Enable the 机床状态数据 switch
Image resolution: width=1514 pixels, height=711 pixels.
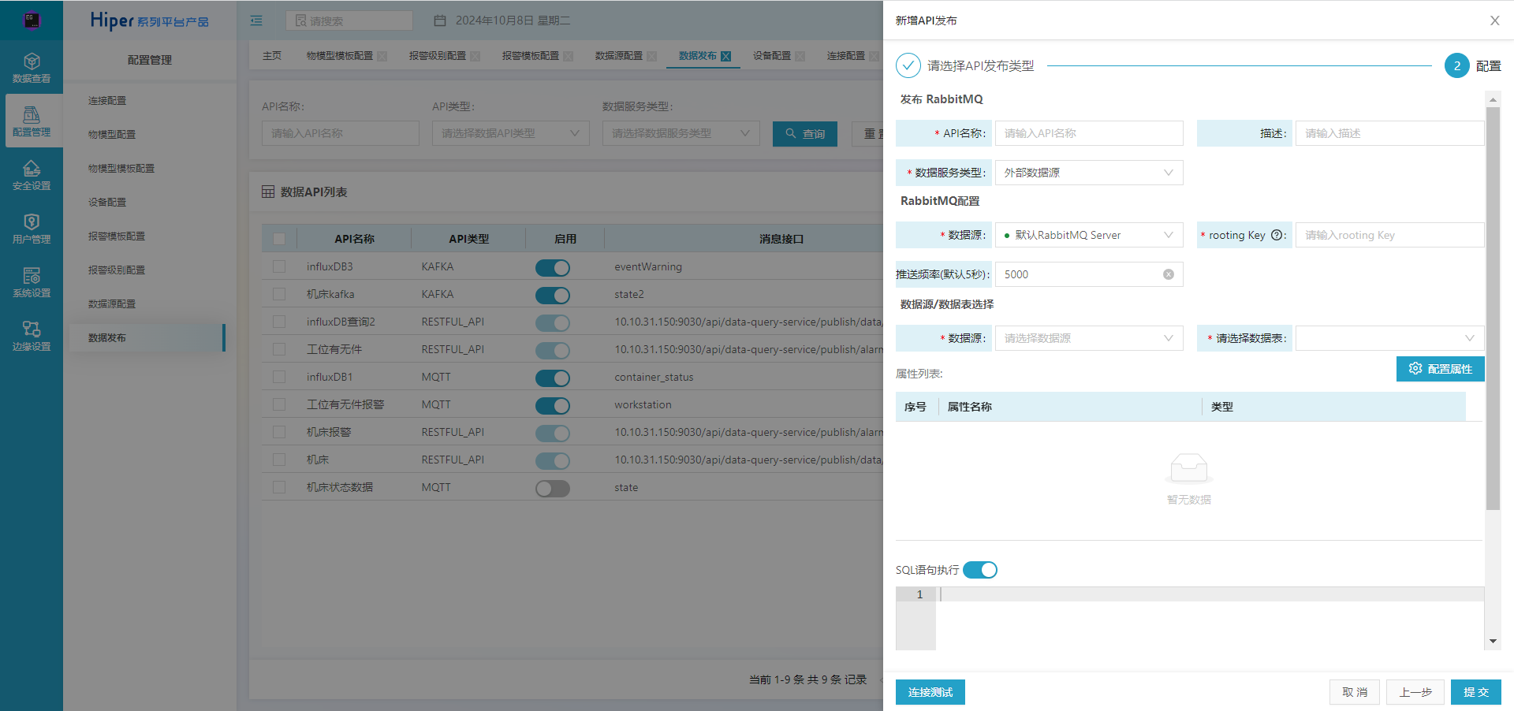pyautogui.click(x=552, y=488)
